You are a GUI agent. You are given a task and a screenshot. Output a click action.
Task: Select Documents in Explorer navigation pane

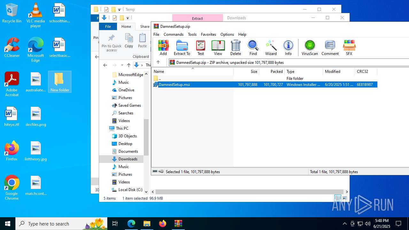click(128, 151)
